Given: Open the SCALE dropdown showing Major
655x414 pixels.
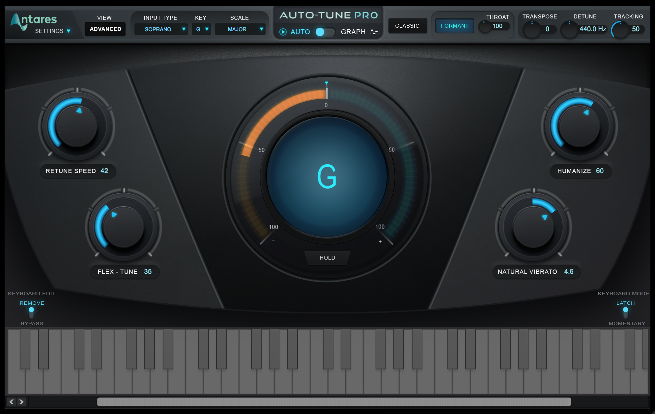Looking at the screenshot, I should click(x=240, y=29).
